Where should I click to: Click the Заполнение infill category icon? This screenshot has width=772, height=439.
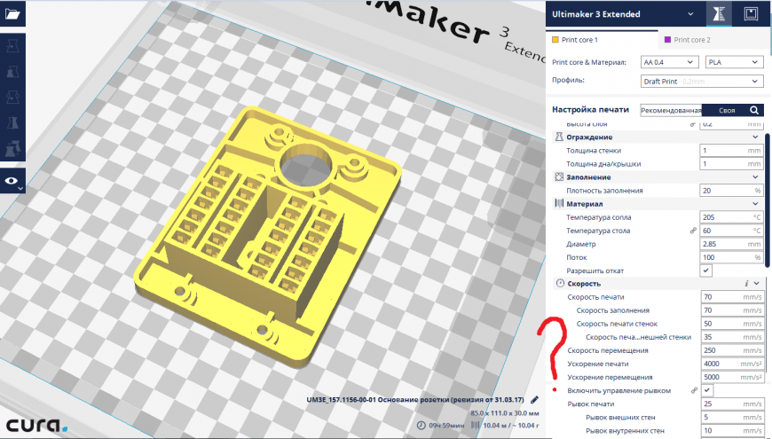pos(559,176)
